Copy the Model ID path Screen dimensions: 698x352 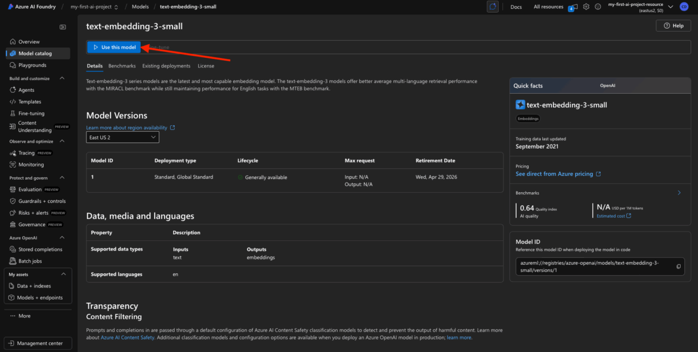pyautogui.click(x=678, y=267)
